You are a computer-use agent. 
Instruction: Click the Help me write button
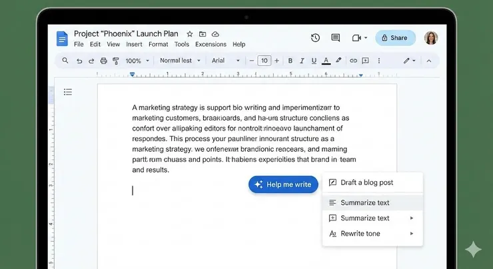click(x=283, y=184)
